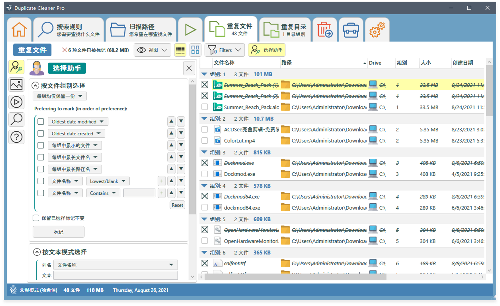Image resolution: width=500 pixels, height=306 pixels.
Task: Go to the Home tab icon
Action: tap(19, 30)
